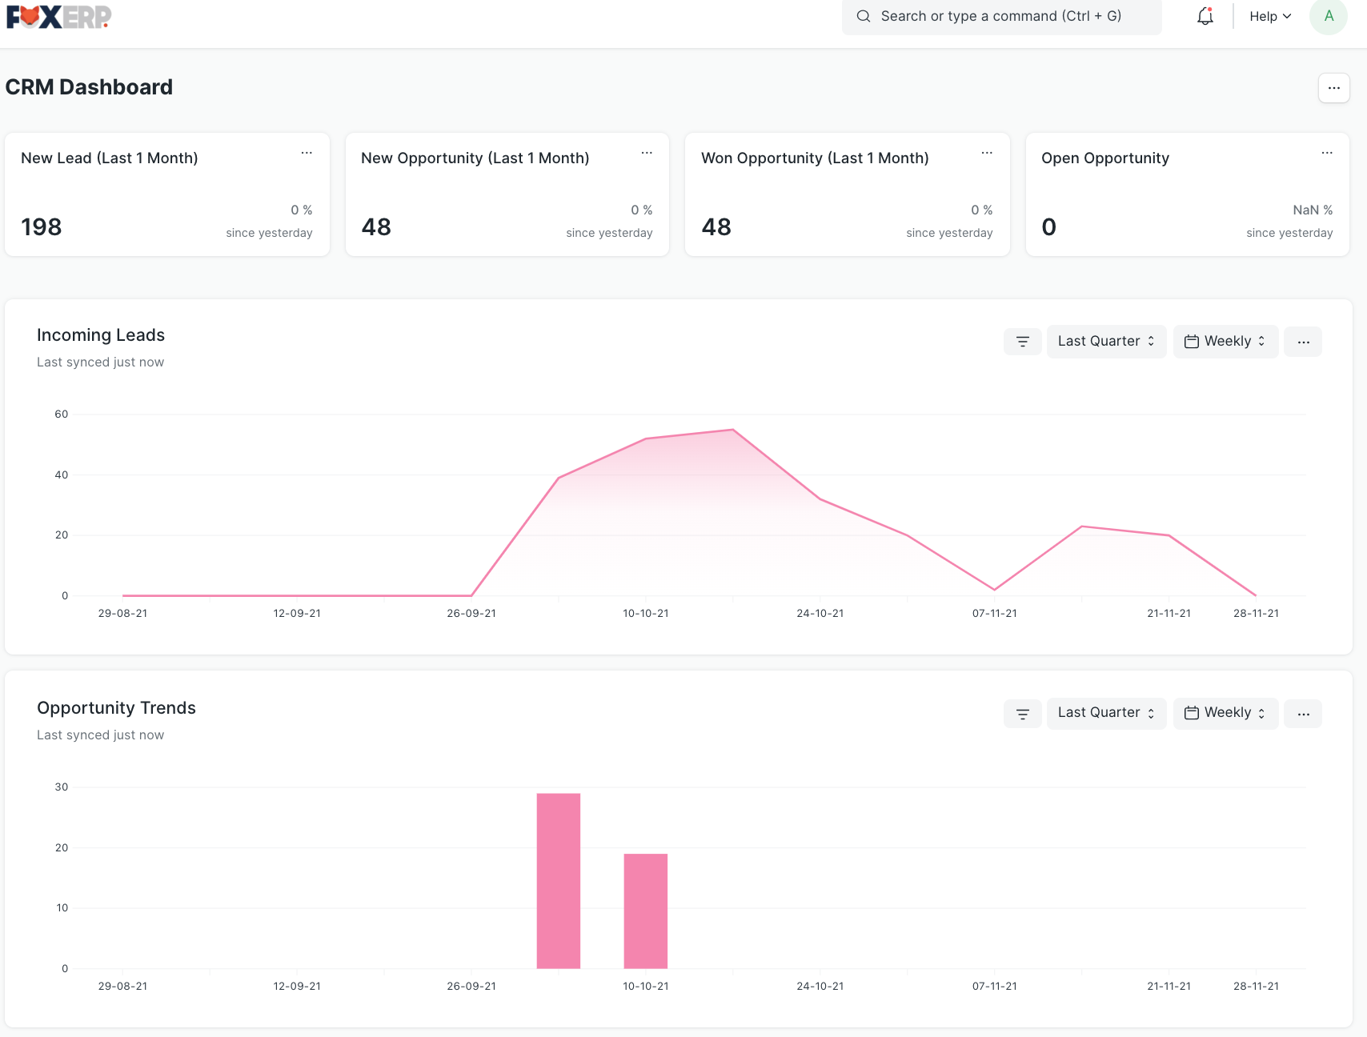Open options for New Opportunity card
The width and height of the screenshot is (1367, 1037).
coord(647,153)
